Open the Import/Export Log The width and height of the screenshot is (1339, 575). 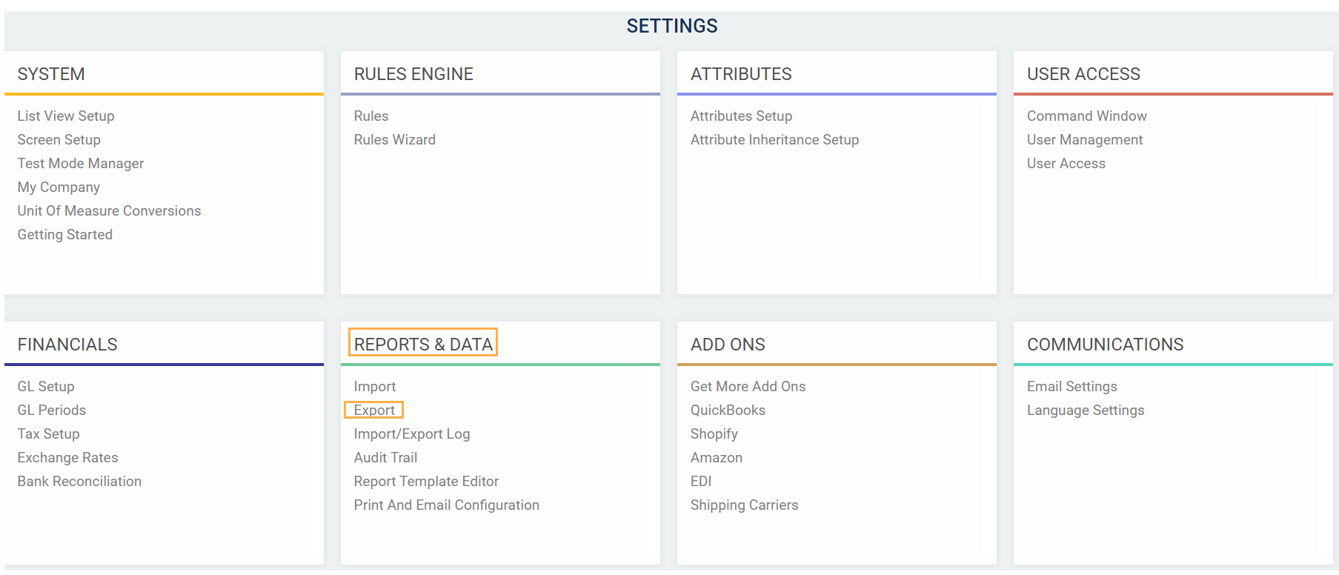412,434
